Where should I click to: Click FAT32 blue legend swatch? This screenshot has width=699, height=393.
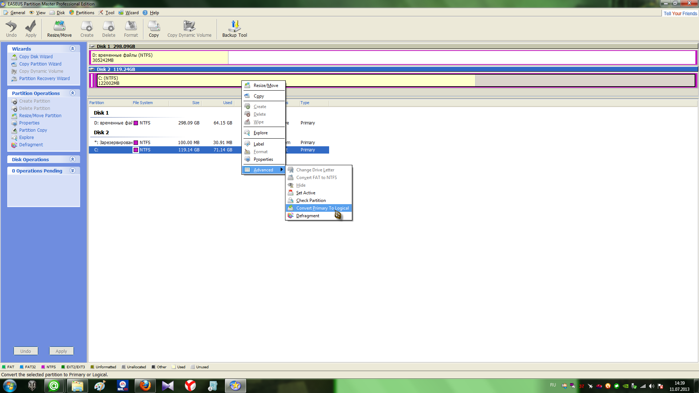(x=21, y=367)
